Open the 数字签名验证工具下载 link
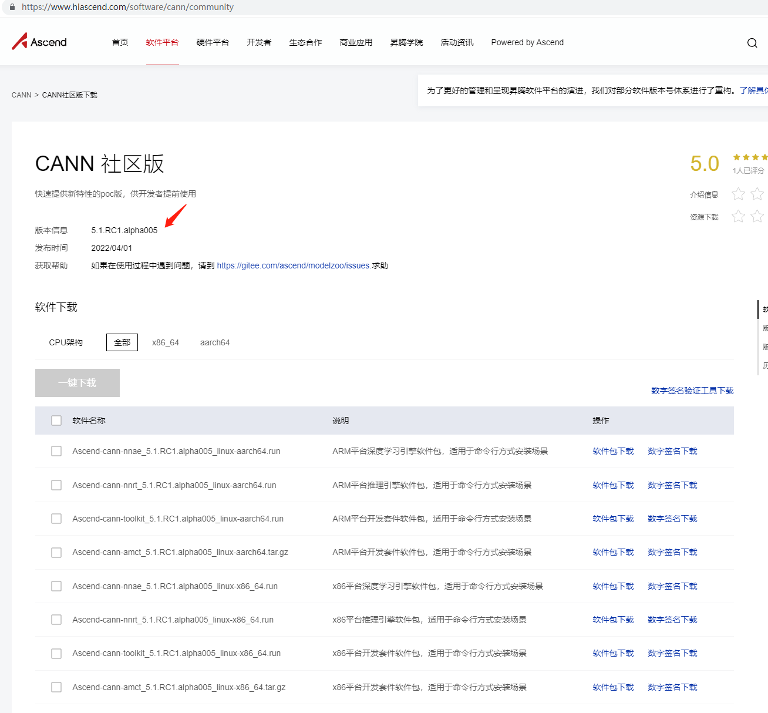 [693, 391]
